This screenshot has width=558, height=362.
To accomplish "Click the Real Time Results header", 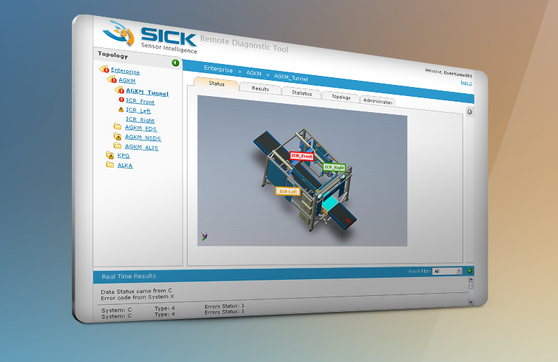I will (129, 276).
